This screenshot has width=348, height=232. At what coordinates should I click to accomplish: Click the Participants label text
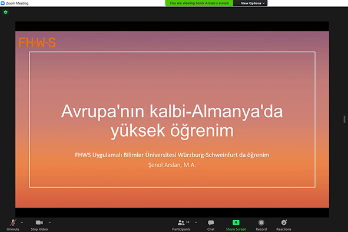pyautogui.click(x=181, y=229)
